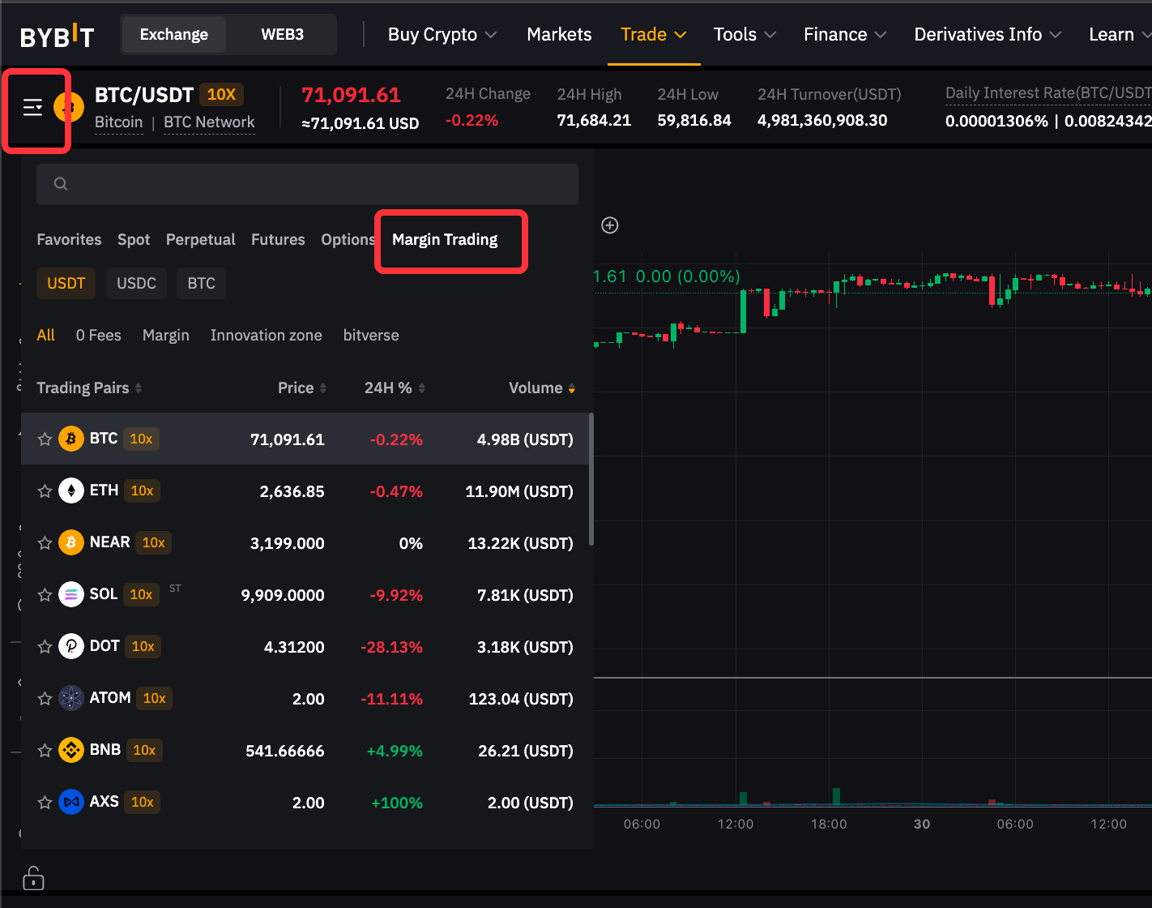This screenshot has width=1152, height=908.
Task: Select the USDC quote currency button
Action: click(x=136, y=283)
